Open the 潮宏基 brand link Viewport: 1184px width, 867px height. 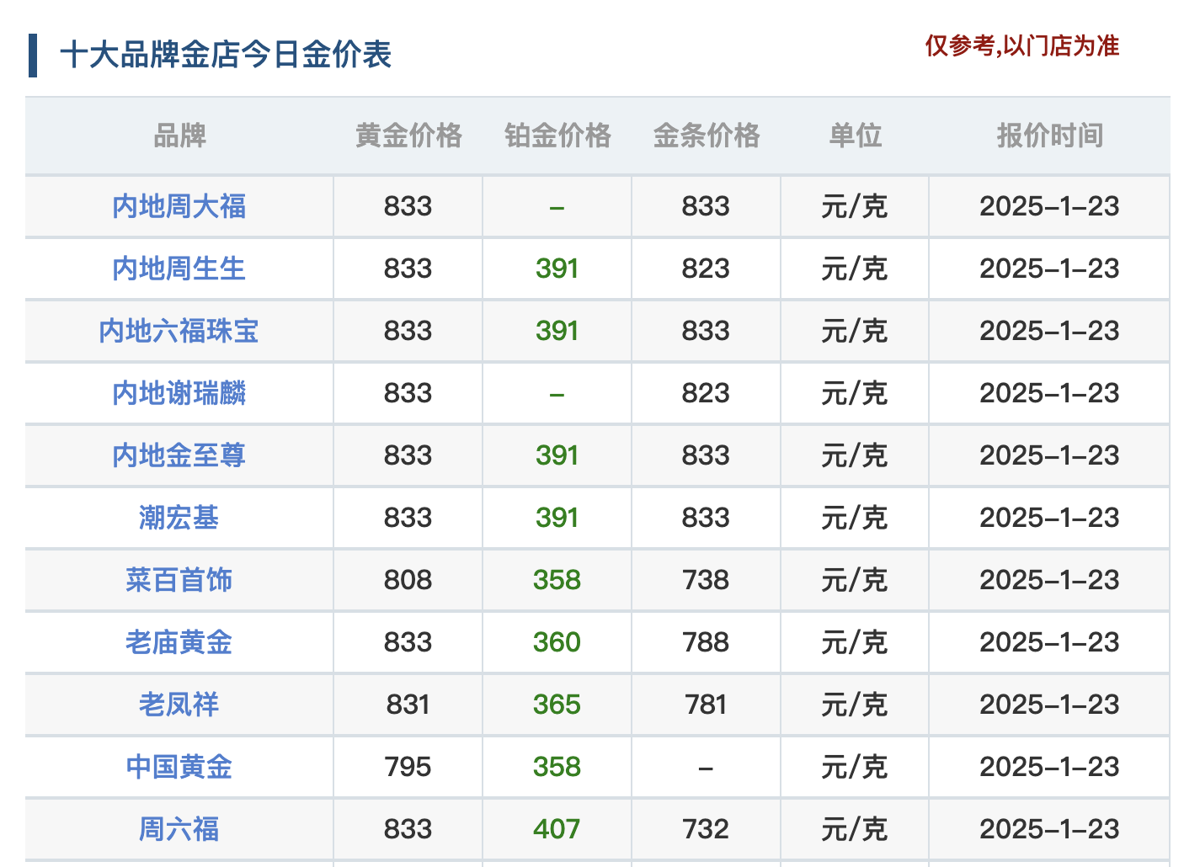pos(179,518)
